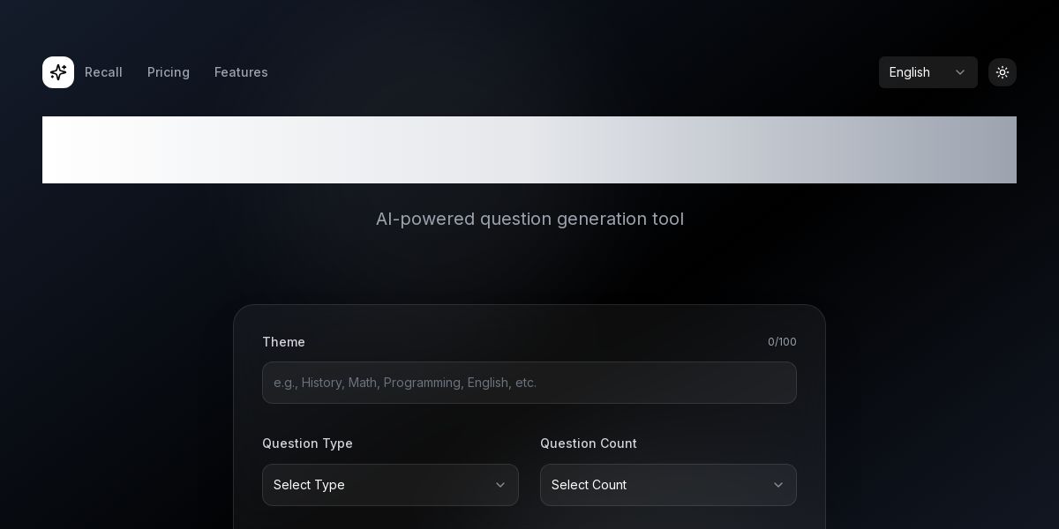Click the Question Count label

[589, 443]
